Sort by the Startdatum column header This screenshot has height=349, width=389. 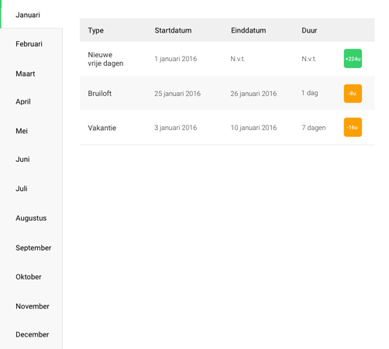[173, 30]
